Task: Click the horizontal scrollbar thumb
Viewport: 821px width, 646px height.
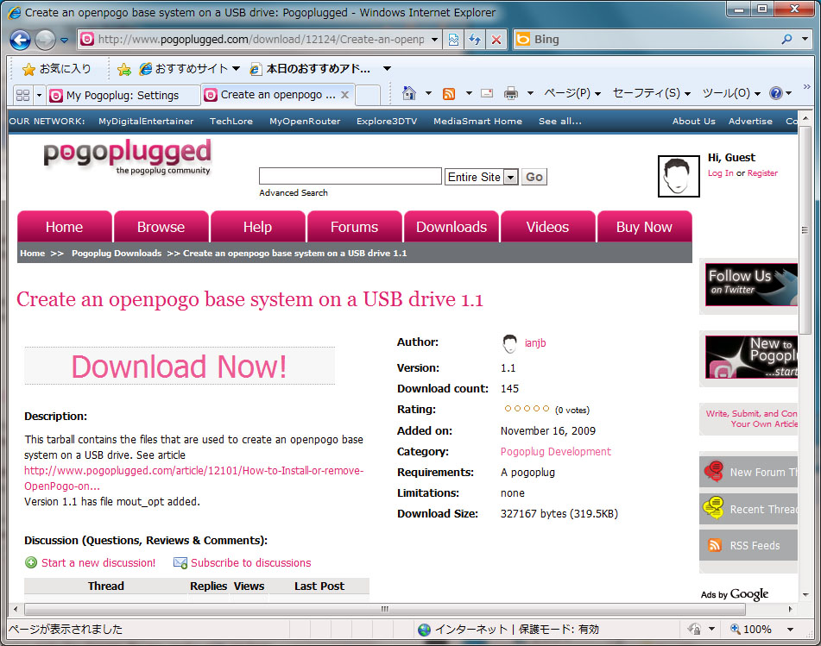Action: pos(385,610)
